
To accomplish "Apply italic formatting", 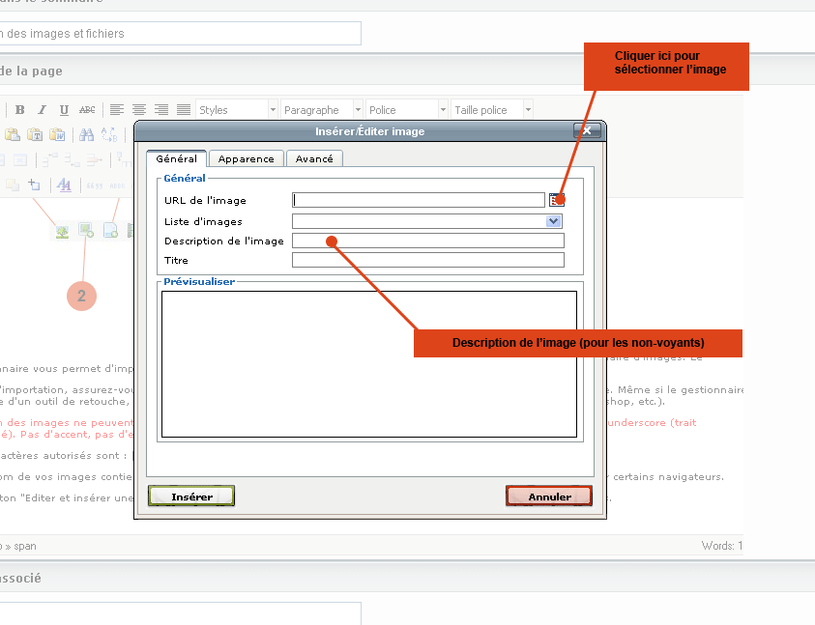I will tap(42, 110).
